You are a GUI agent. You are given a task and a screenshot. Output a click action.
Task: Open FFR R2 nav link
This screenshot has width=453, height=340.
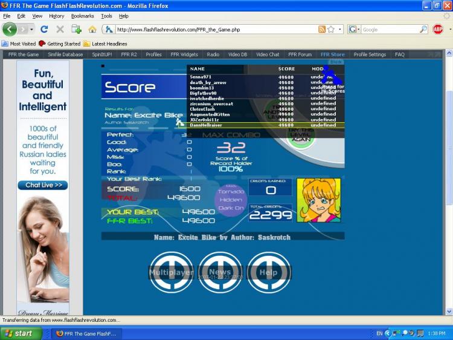(x=129, y=54)
